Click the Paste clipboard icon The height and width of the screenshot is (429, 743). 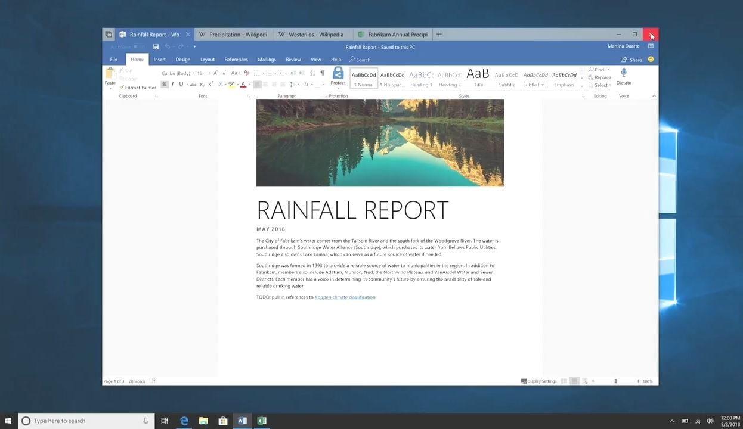click(110, 74)
